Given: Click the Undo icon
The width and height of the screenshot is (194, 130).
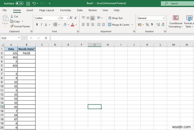Looking at the screenshot, I should point(34,4).
